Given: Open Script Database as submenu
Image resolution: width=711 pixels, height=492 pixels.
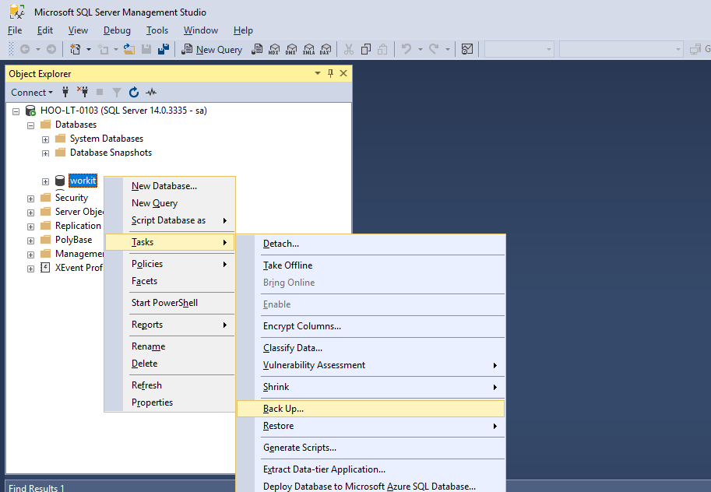Looking at the screenshot, I should pos(170,220).
